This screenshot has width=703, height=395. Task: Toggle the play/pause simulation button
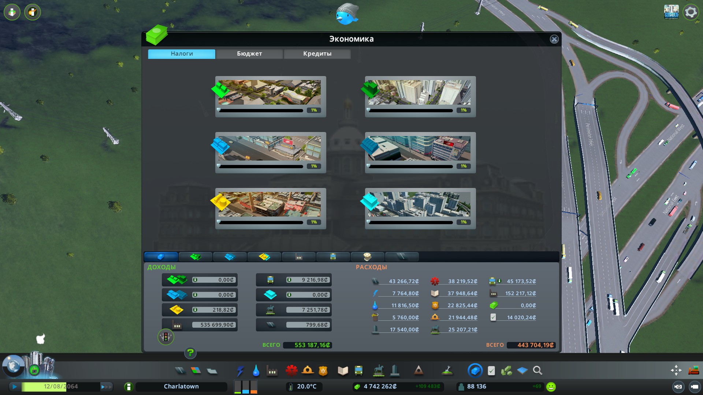click(x=15, y=387)
